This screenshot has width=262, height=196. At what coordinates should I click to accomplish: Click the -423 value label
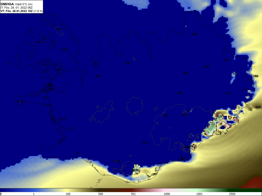point(185,73)
